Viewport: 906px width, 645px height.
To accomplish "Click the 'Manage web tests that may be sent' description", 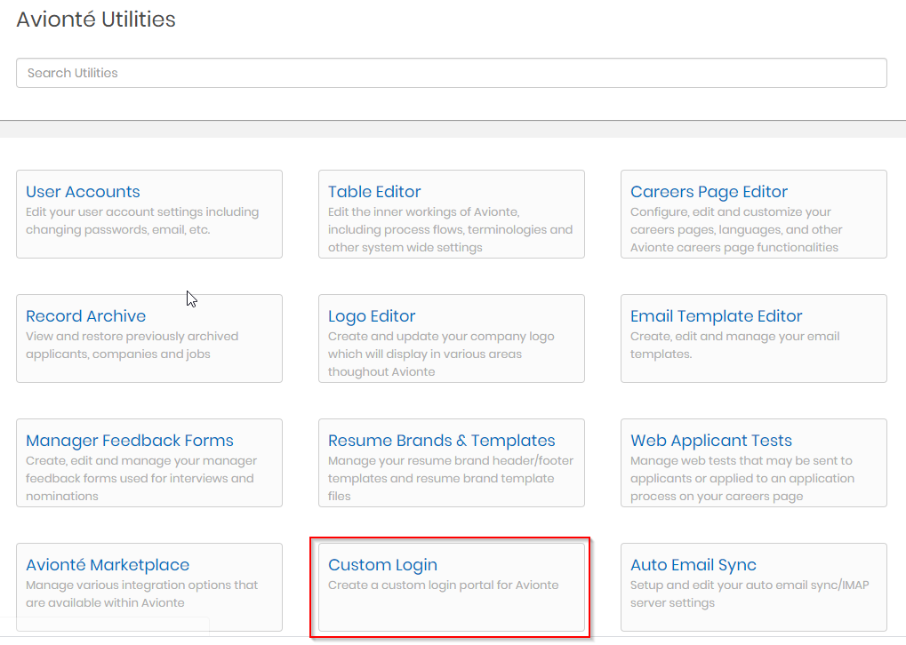I will (742, 478).
